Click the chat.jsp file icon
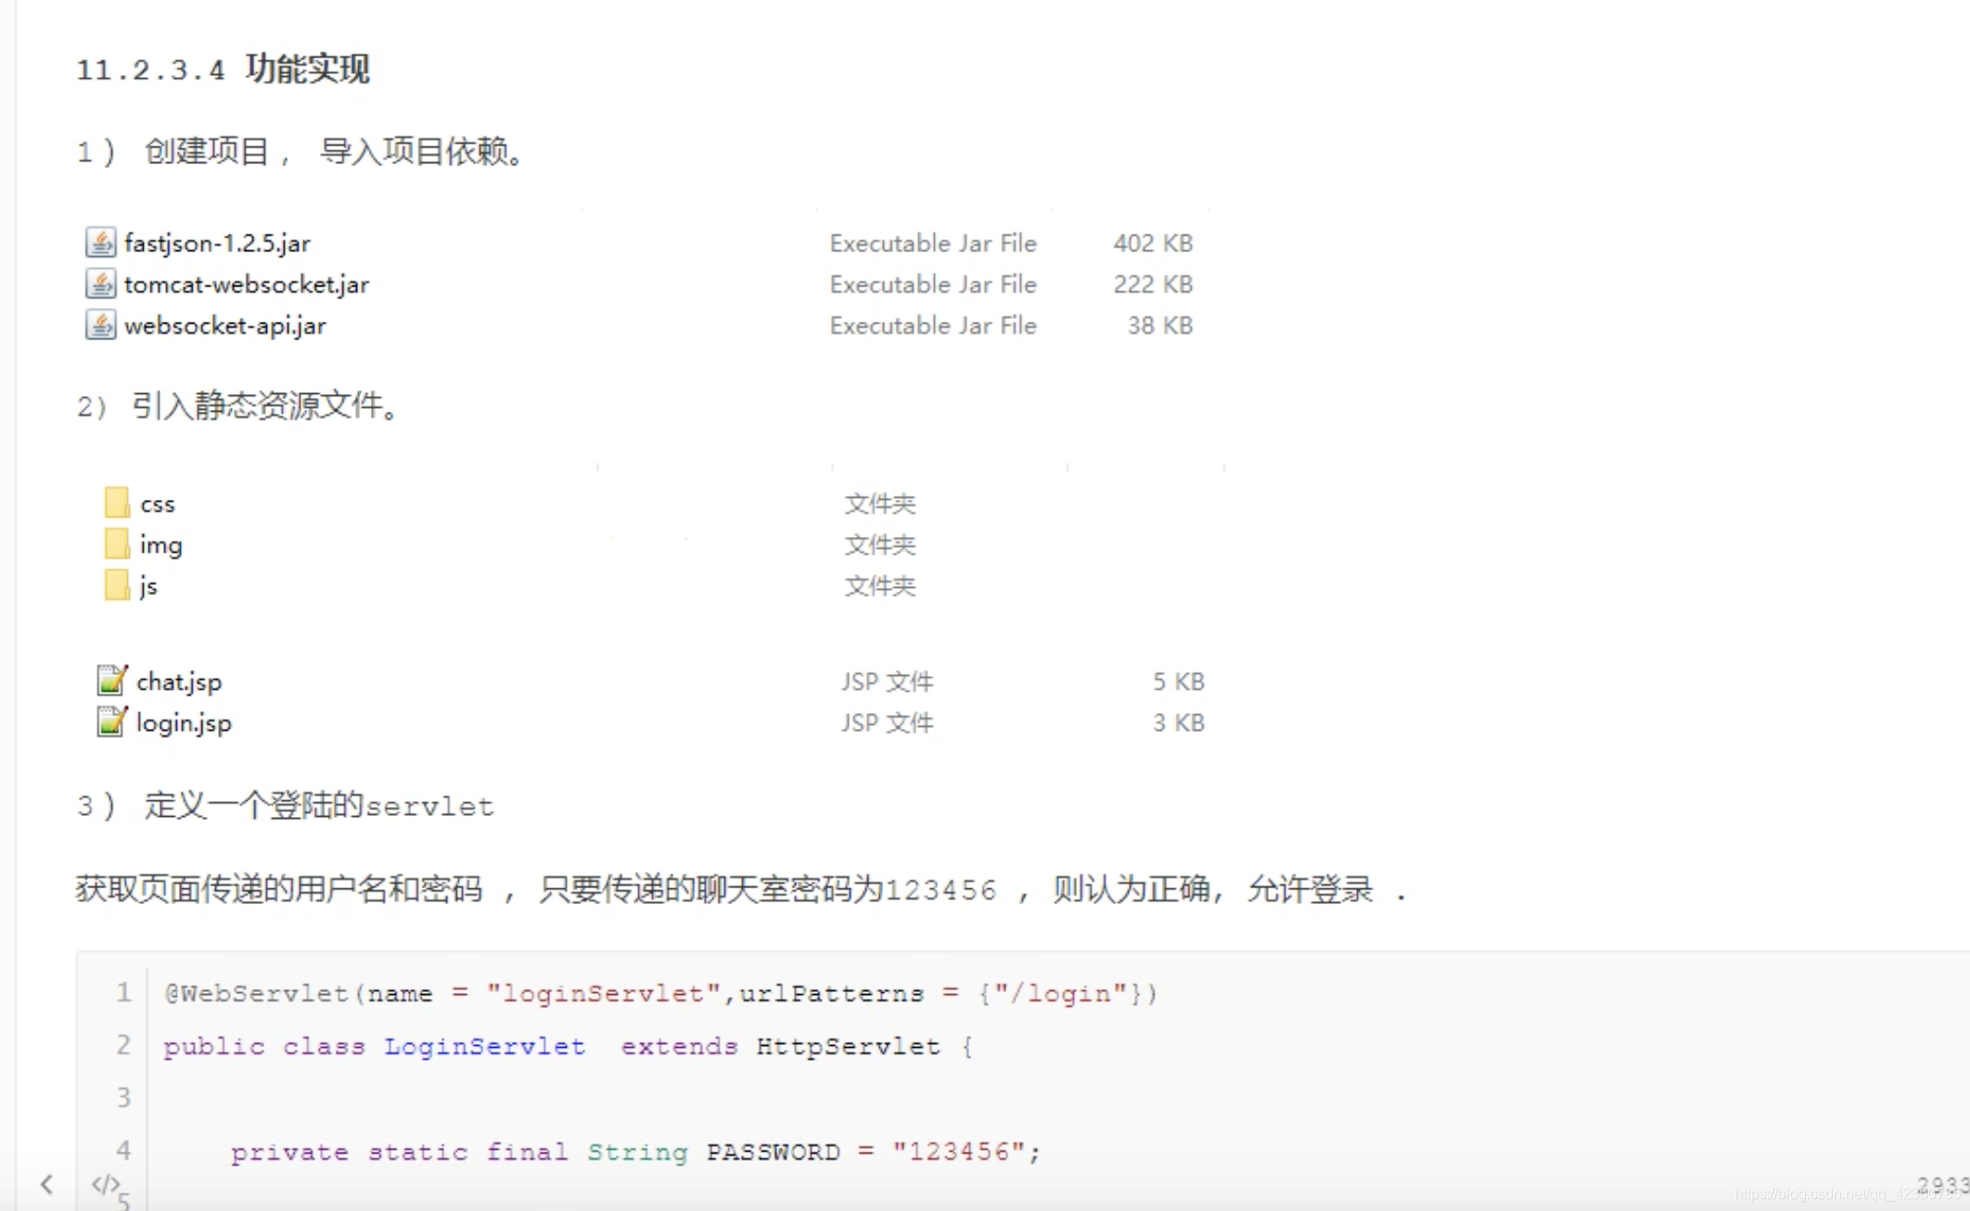The image size is (1970, 1211). tap(111, 681)
